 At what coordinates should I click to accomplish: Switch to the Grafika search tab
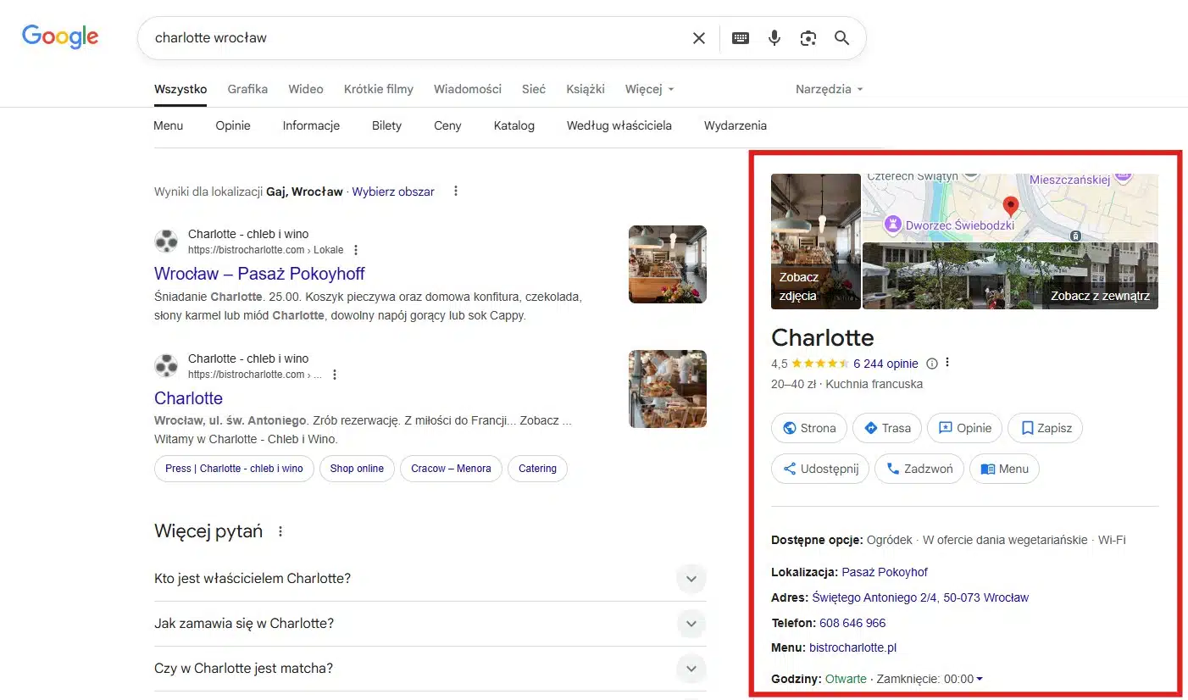[x=247, y=89]
